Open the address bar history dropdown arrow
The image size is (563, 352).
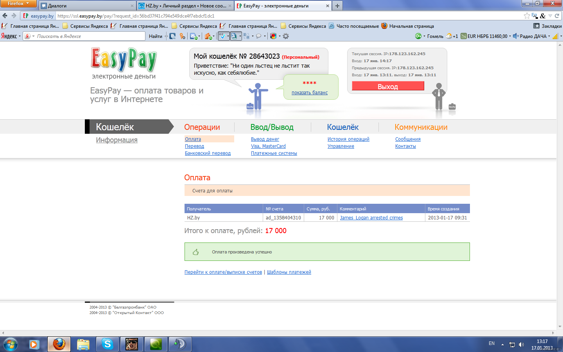[x=550, y=16]
